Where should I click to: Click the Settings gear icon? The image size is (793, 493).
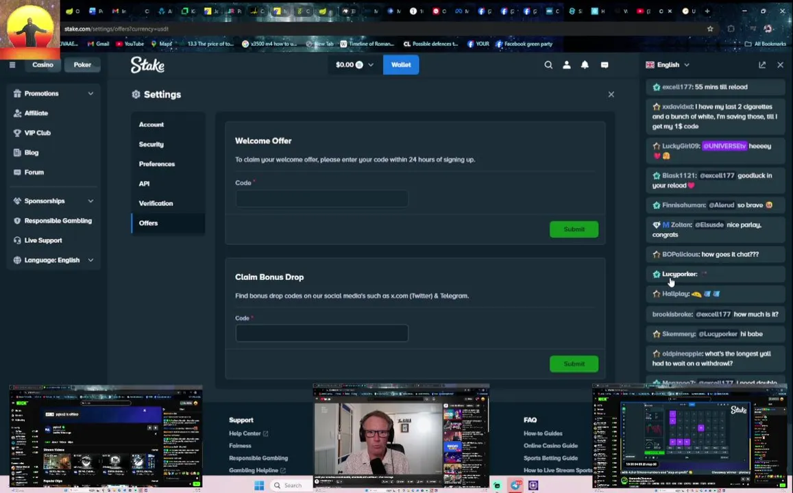pyautogui.click(x=136, y=94)
